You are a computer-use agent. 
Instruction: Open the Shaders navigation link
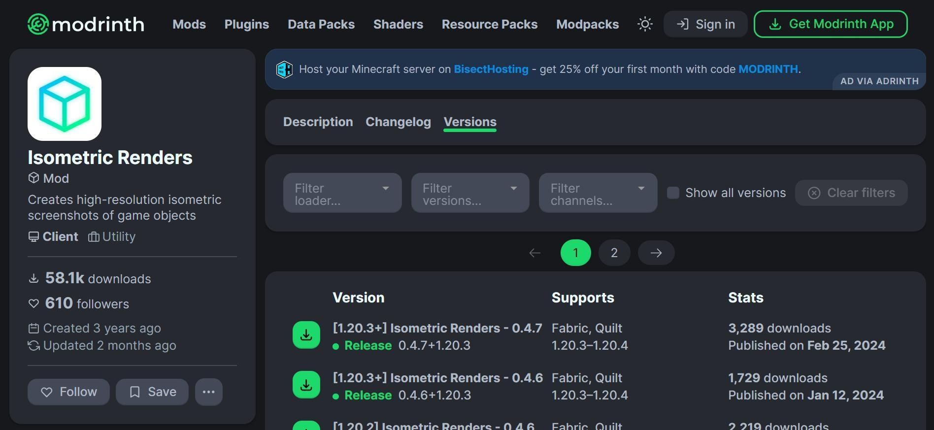click(398, 24)
